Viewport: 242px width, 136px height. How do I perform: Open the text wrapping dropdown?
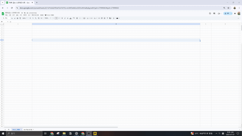click(92, 18)
